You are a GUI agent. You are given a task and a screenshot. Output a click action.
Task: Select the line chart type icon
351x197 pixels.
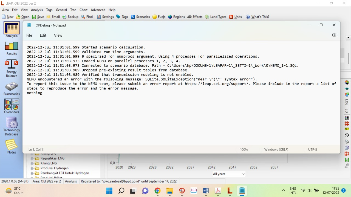pyautogui.click(x=347, y=88)
